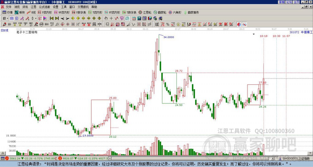This screenshot has width=313, height=167.
Task: Open the 公式选股 menu
Action: coord(45,7)
